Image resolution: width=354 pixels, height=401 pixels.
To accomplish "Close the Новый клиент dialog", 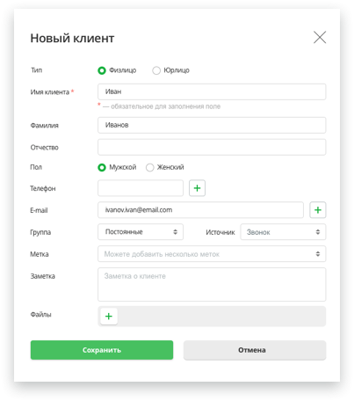I will click(x=320, y=37).
